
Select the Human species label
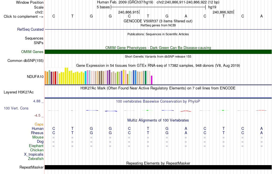[x=38, y=128]
